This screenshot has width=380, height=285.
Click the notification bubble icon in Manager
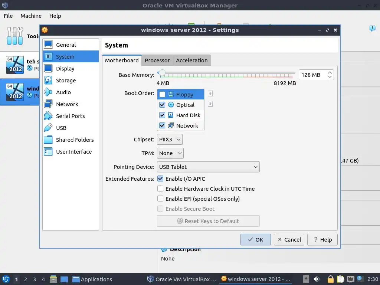[x=372, y=28]
